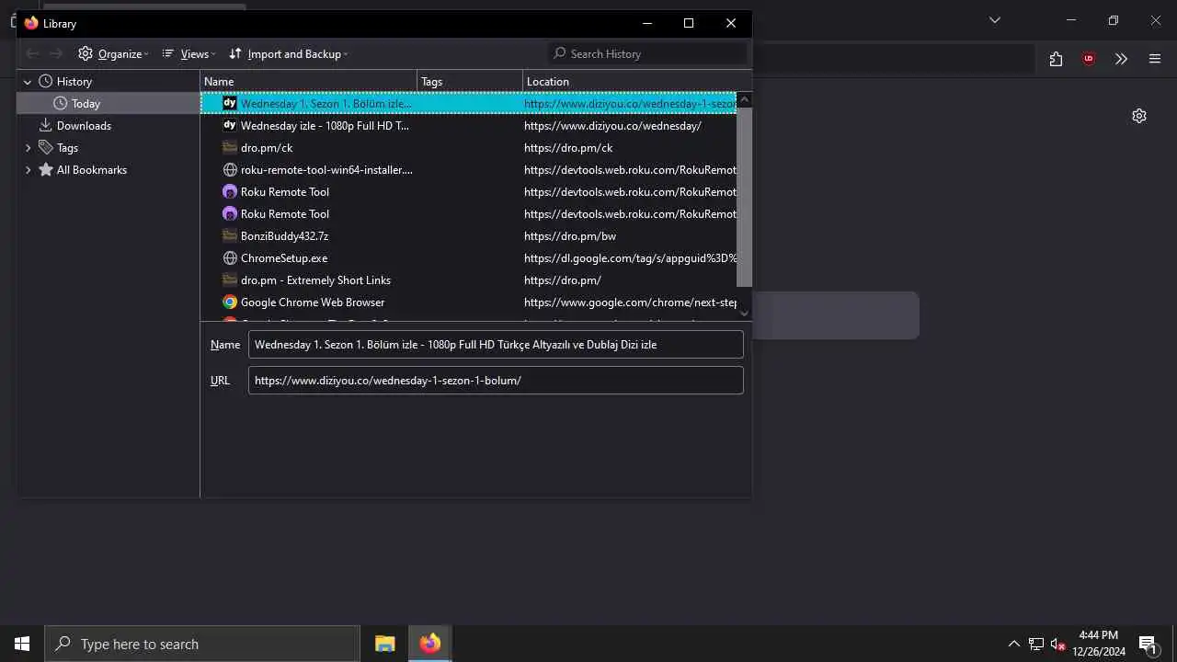
Task: Minimize the Library window
Action: click(647, 23)
